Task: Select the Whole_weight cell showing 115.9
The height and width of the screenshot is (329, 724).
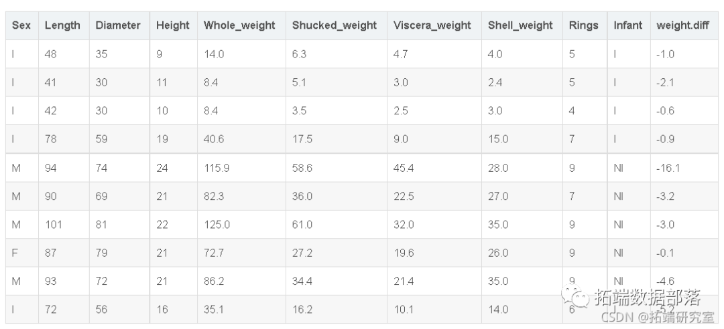Action: [217, 169]
